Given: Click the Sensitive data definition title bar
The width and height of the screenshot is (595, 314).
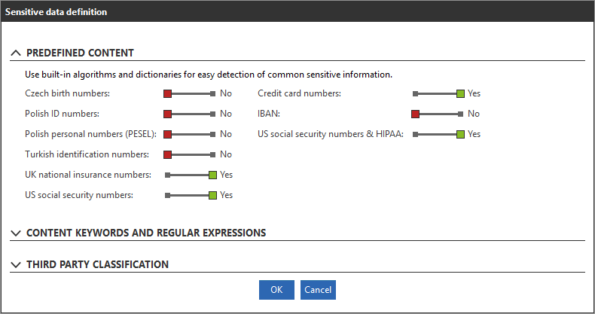Looking at the screenshot, I should [x=297, y=12].
